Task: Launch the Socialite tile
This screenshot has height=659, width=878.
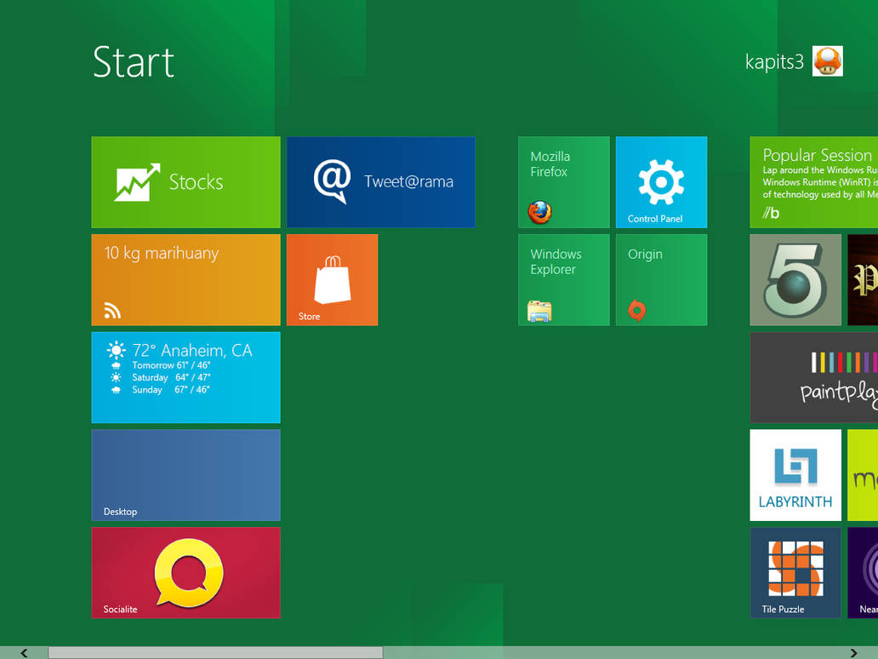Action: (186, 573)
